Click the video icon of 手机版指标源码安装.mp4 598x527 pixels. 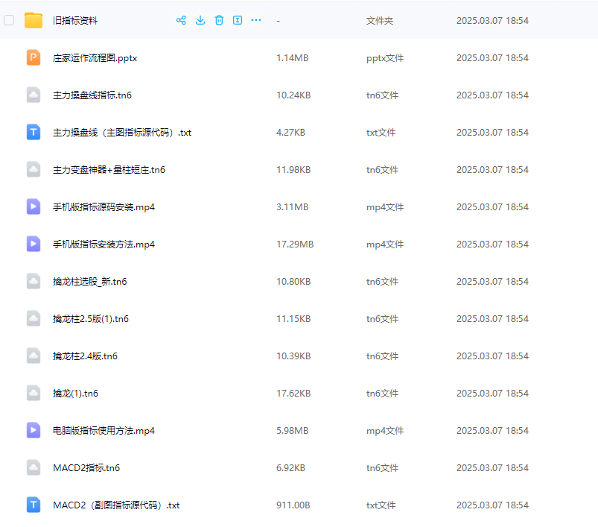pos(33,206)
